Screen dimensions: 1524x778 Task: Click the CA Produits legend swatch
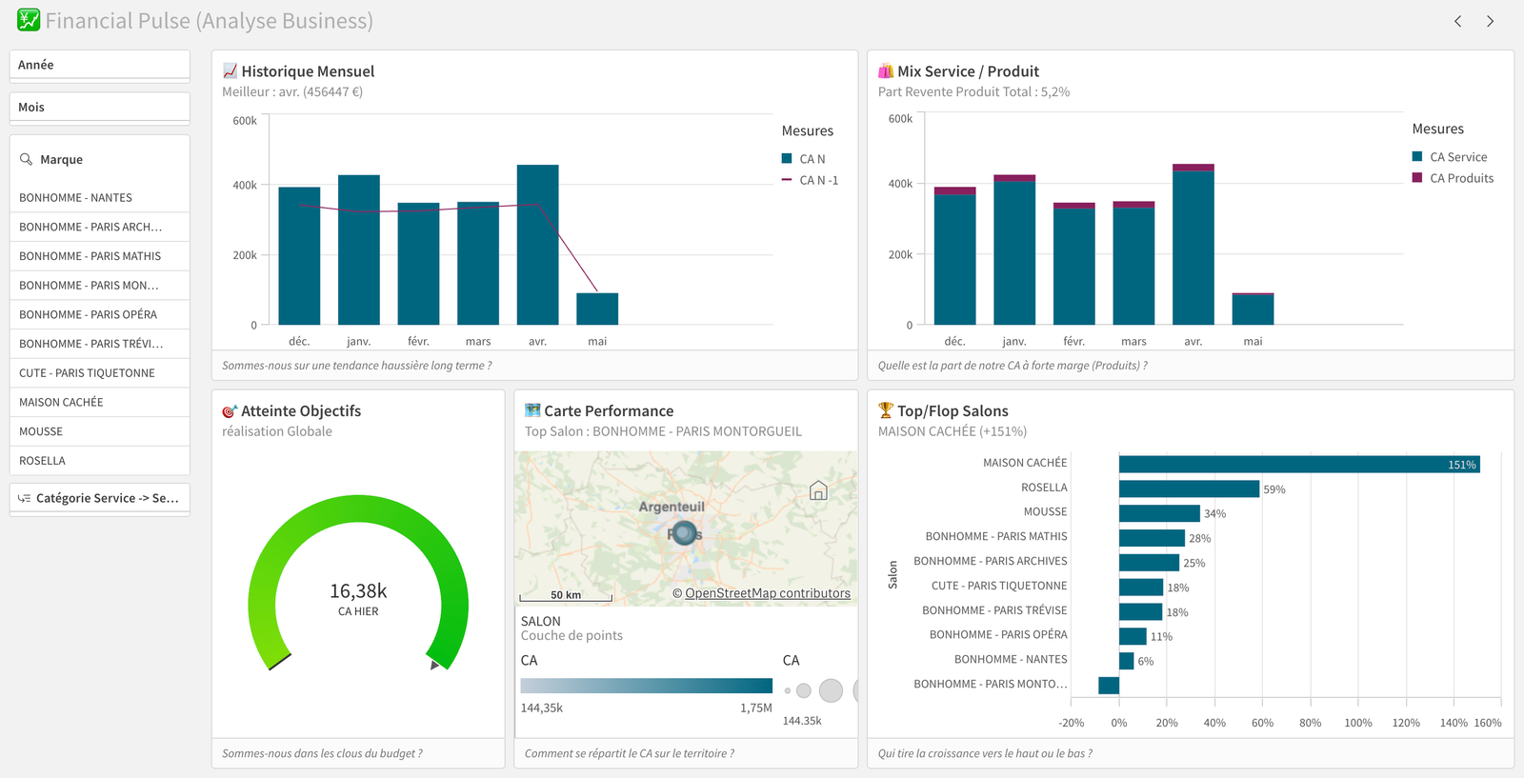[x=1417, y=177]
